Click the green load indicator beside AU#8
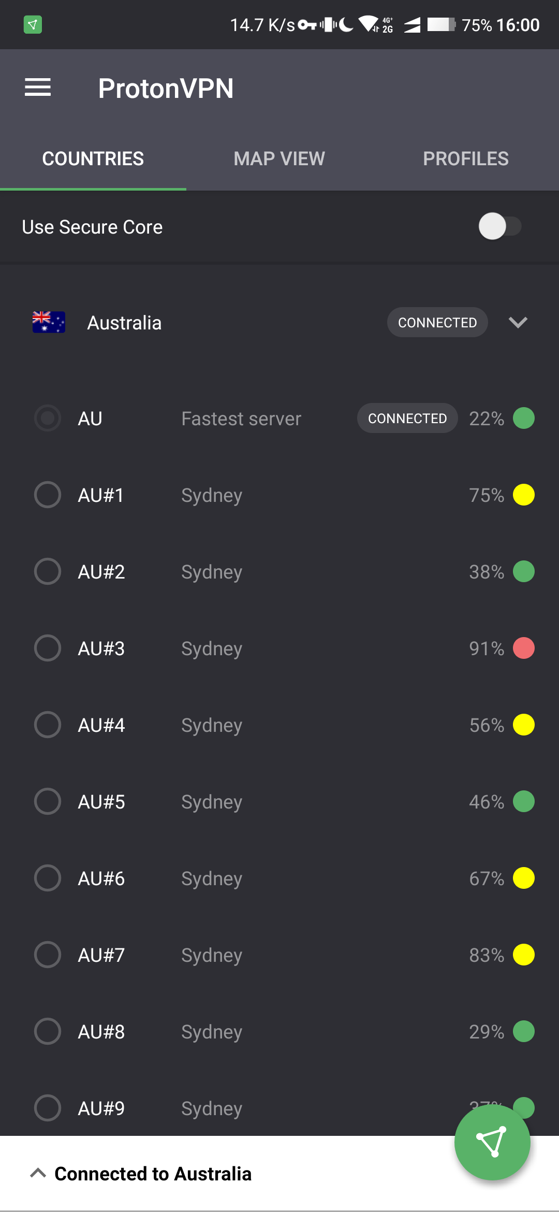Image resolution: width=559 pixels, height=1212 pixels. point(524,1031)
